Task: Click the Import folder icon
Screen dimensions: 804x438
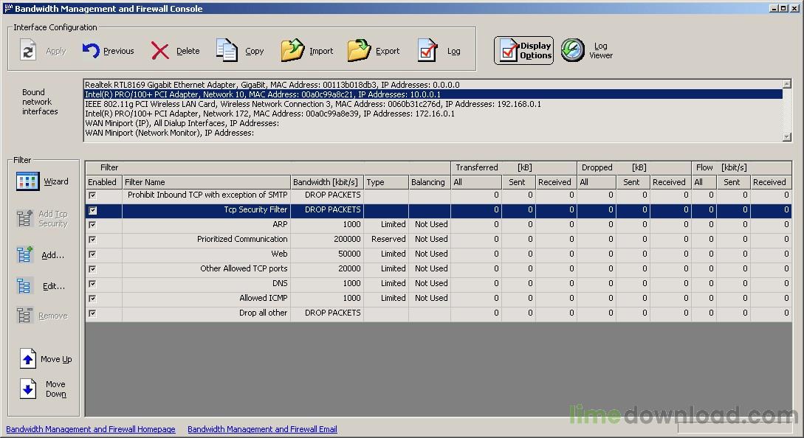Action: (292, 50)
